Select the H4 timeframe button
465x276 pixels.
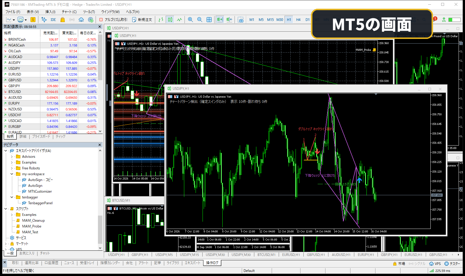click(x=298, y=20)
